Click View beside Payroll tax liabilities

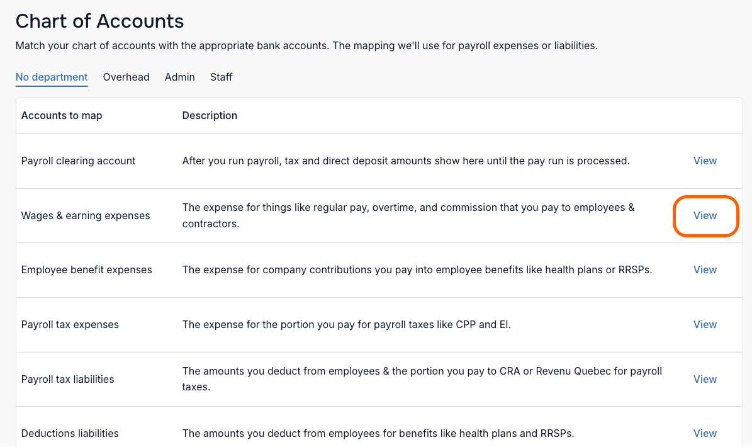click(x=705, y=379)
